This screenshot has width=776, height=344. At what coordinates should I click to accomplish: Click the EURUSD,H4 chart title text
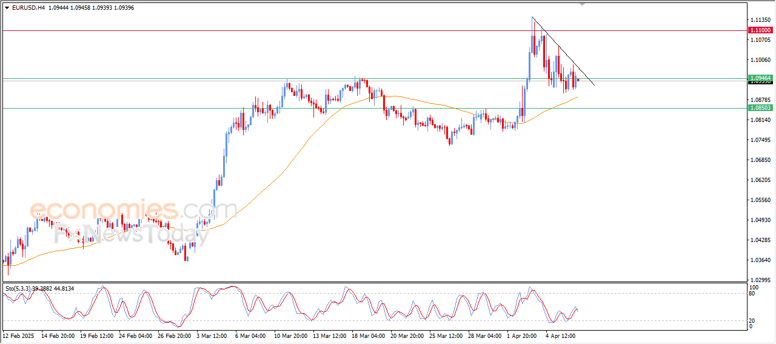pyautogui.click(x=28, y=8)
